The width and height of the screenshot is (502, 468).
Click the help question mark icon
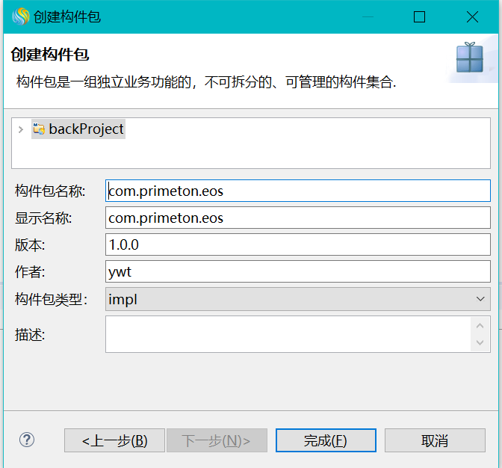coord(27,440)
